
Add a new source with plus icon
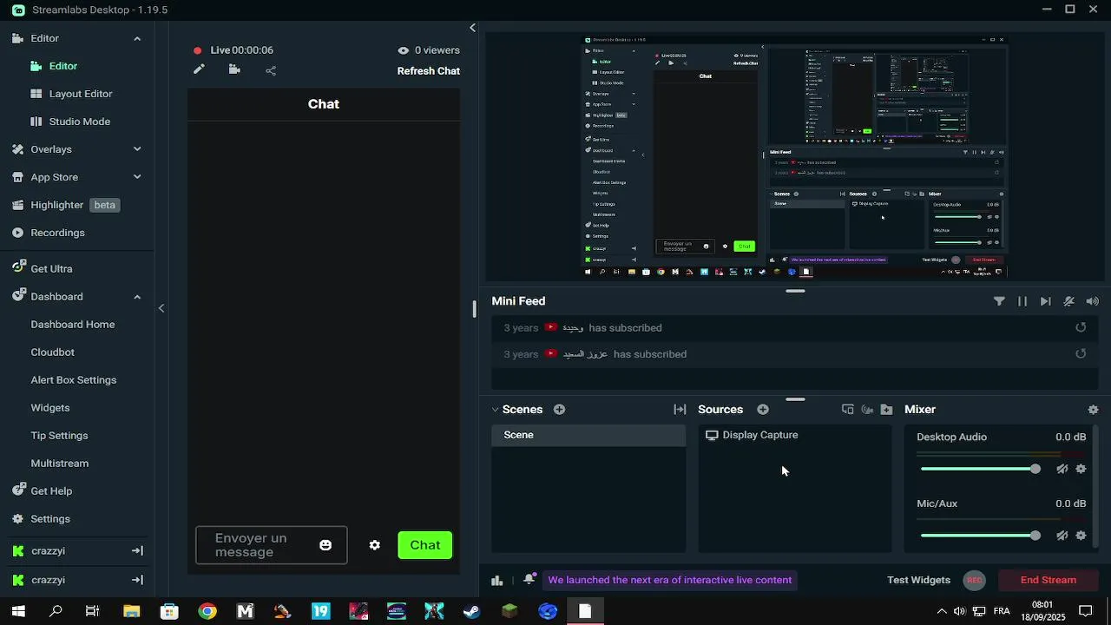[763, 409]
